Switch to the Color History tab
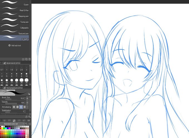 point(29,120)
